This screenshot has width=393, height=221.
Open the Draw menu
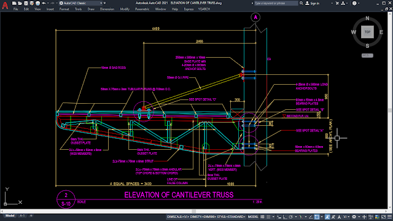(x=91, y=9)
